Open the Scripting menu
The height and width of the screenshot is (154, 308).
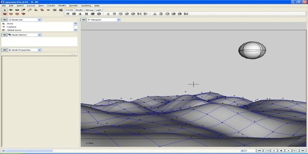click(86, 5)
